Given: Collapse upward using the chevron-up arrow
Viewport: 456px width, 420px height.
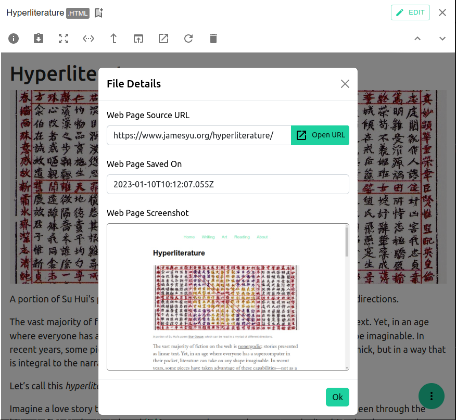Looking at the screenshot, I should (x=417, y=39).
